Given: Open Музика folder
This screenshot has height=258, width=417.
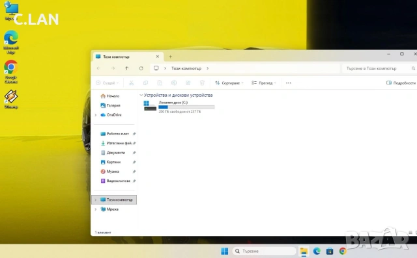Looking at the screenshot, I should point(110,172).
